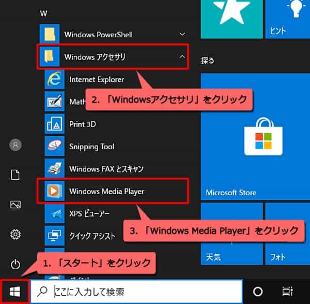
Task: Select the Windows PowerShell label
Action: tap(99, 35)
